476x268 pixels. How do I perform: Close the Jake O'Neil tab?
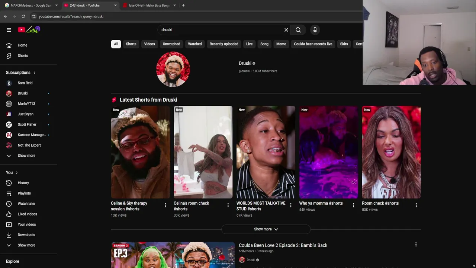(174, 5)
